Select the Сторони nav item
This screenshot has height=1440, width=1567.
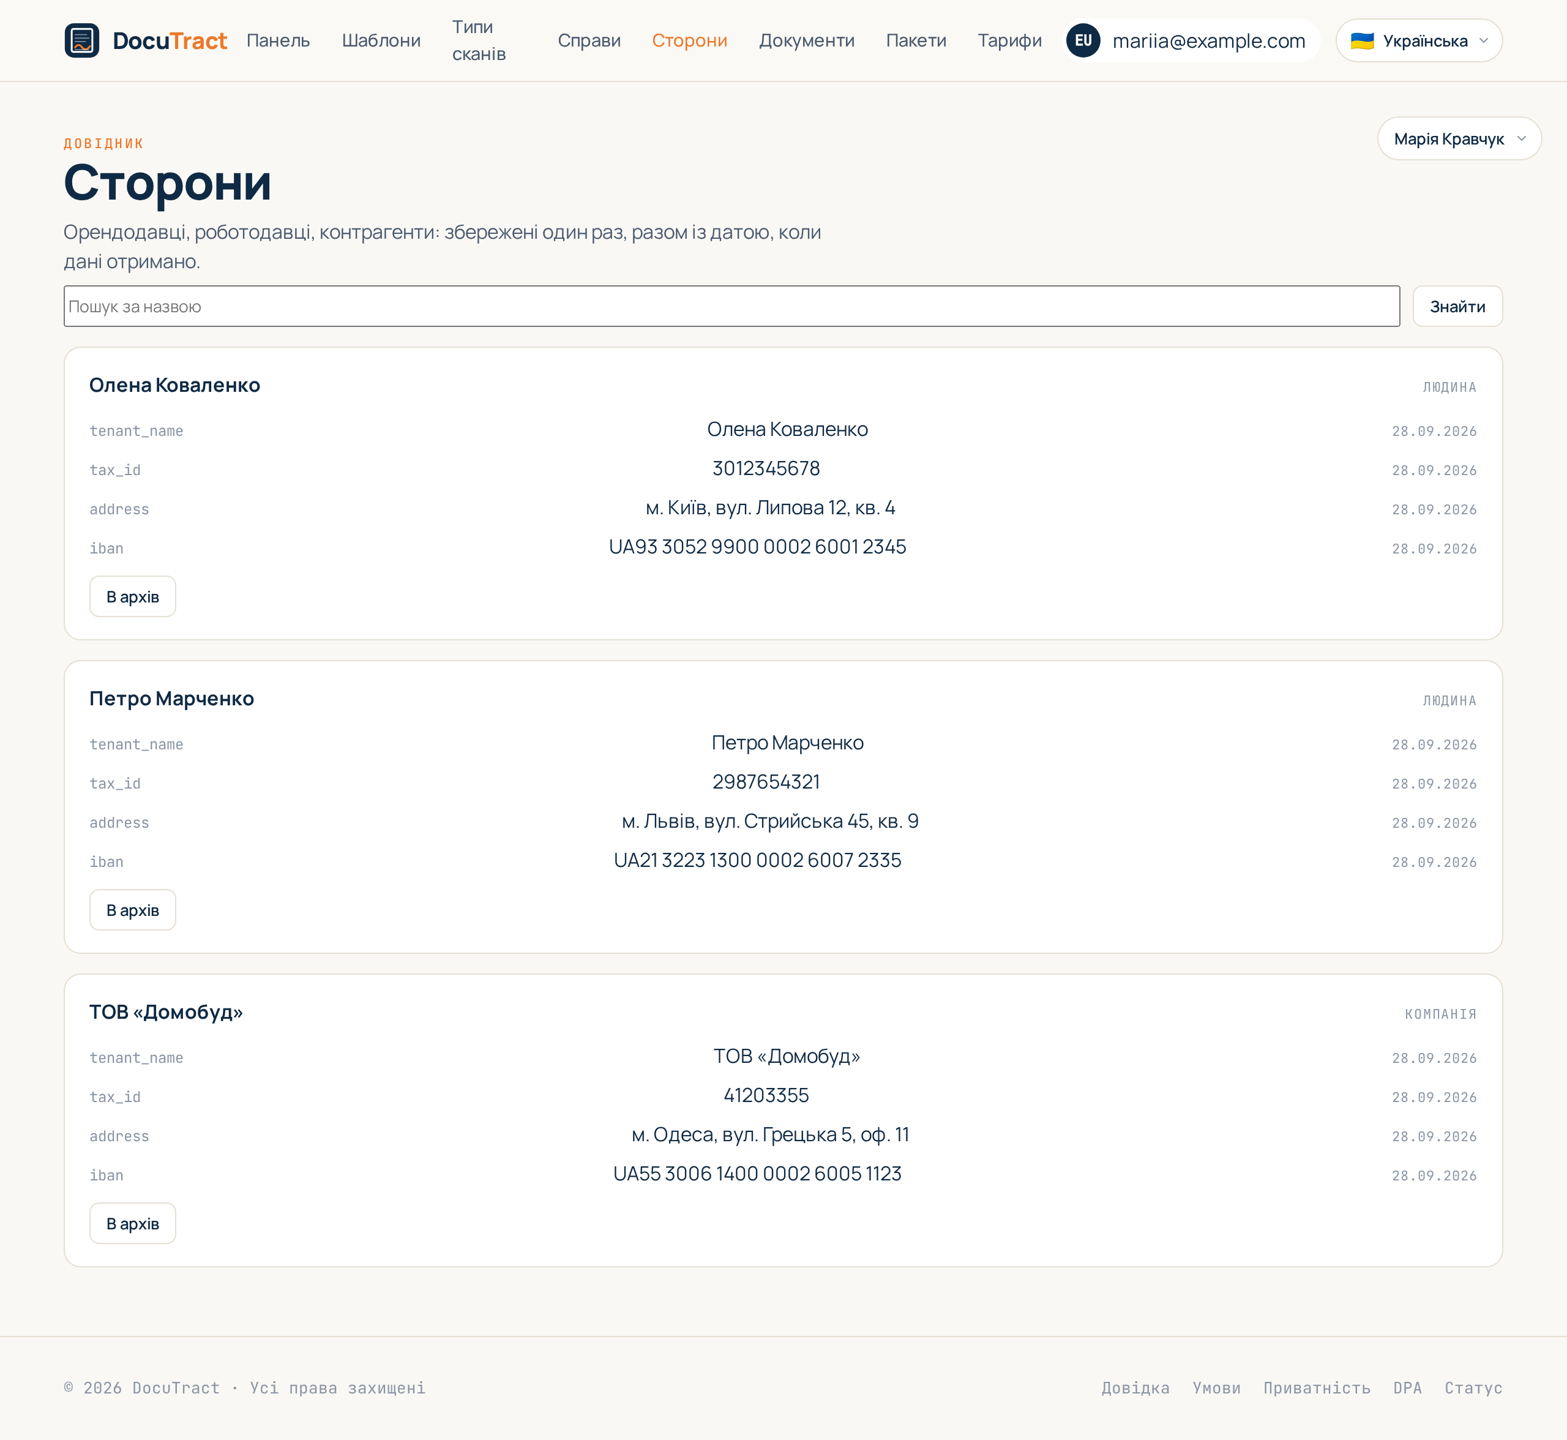coord(690,40)
